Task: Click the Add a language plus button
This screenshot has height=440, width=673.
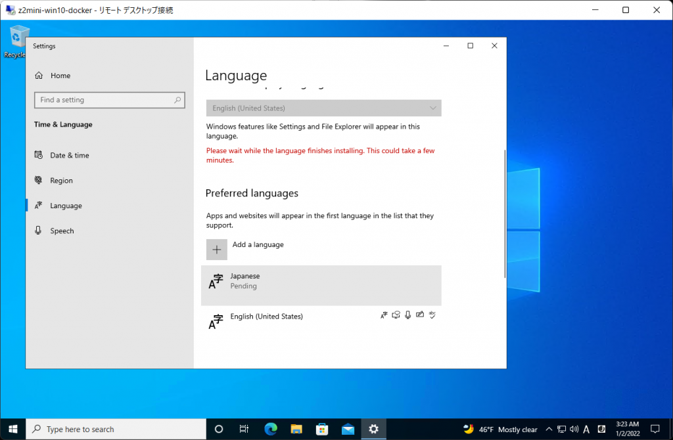Action: [x=217, y=250]
